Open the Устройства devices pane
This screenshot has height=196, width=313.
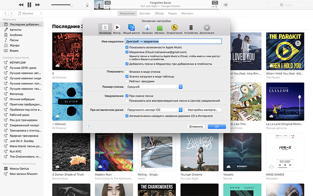(x=191, y=29)
